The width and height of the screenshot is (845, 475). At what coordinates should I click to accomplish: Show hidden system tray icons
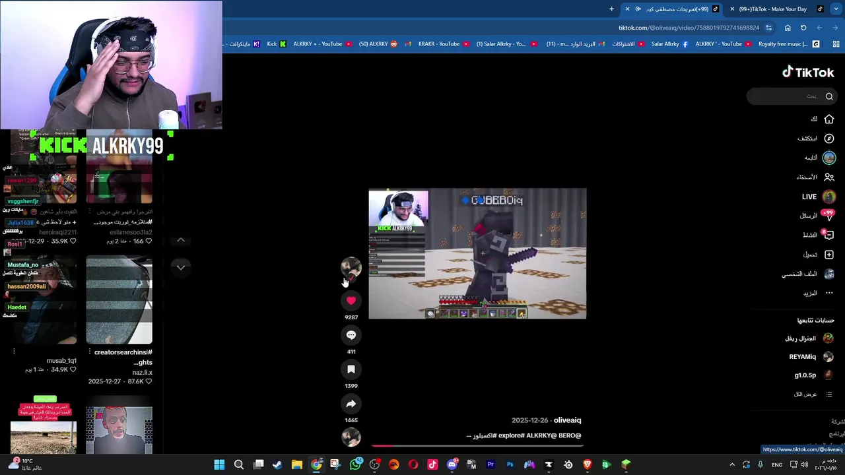tap(732, 464)
